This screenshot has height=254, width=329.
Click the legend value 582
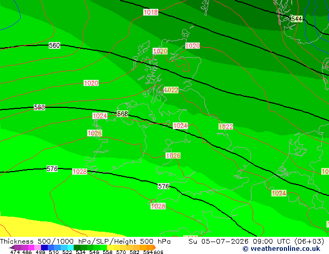click(x=134, y=252)
